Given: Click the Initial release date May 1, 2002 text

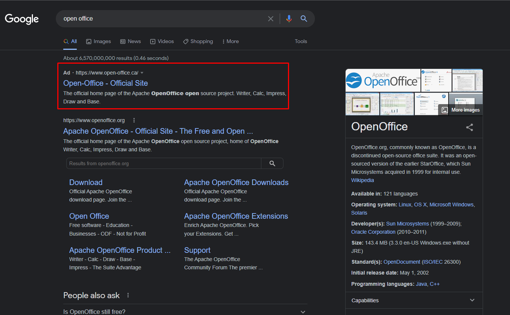Looking at the screenshot, I should coord(390,273).
